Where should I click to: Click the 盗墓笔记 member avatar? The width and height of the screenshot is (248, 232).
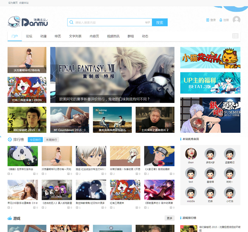(x=230, y=153)
